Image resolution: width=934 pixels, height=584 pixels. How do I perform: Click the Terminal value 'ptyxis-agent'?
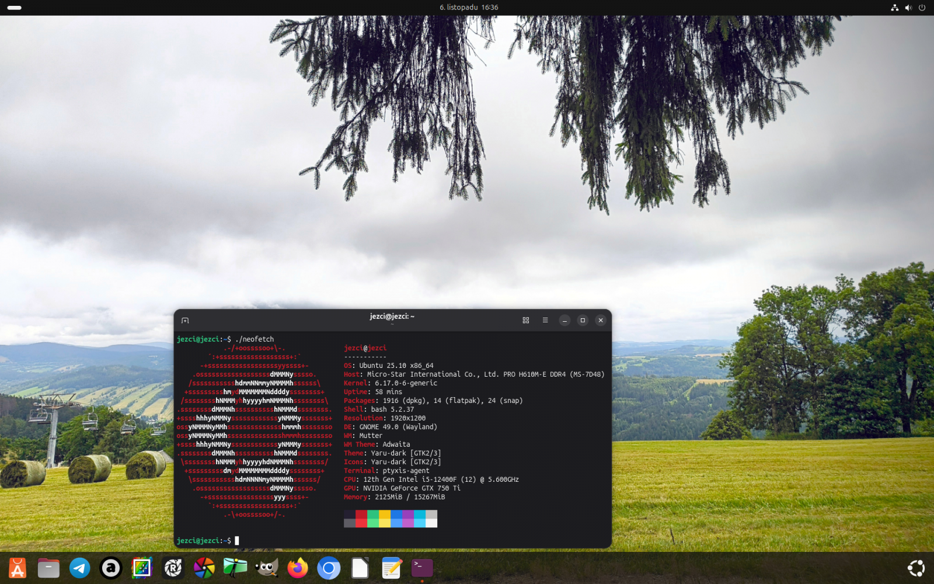coord(406,471)
